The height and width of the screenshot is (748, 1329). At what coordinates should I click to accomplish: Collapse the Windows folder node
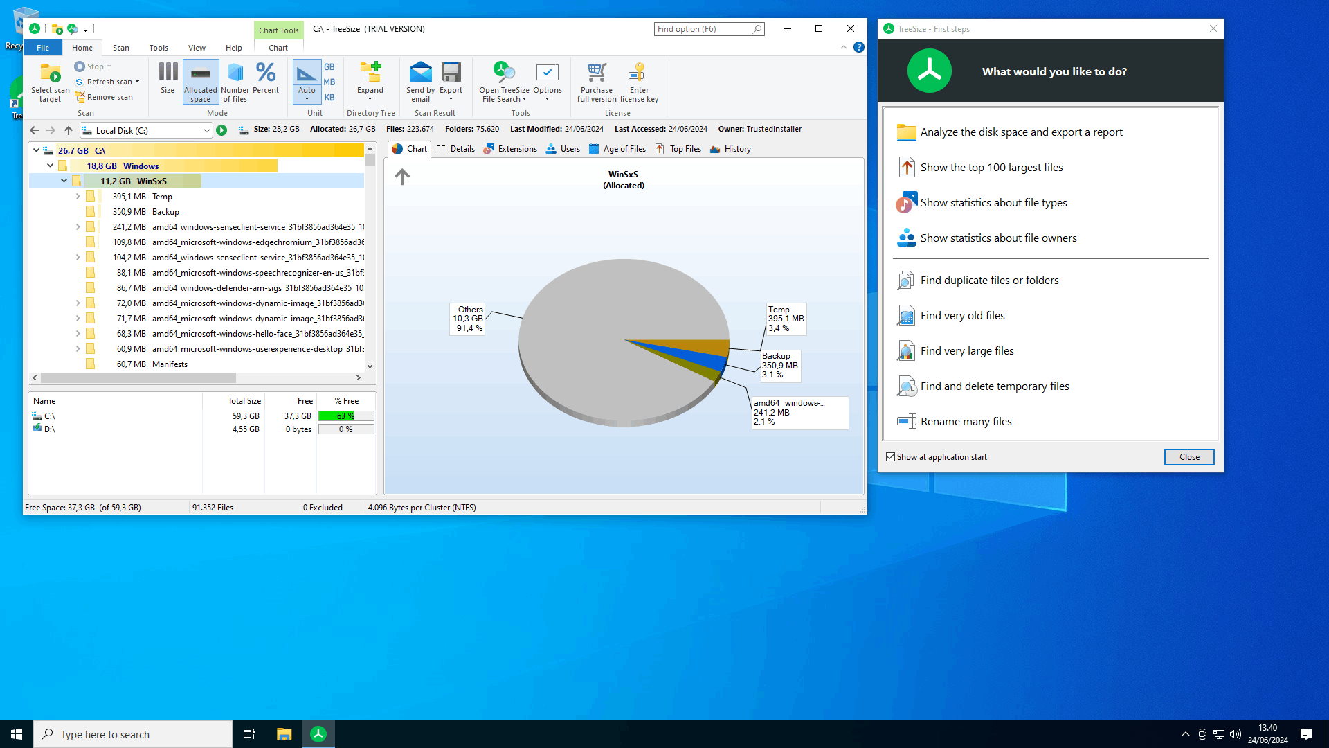tap(50, 166)
